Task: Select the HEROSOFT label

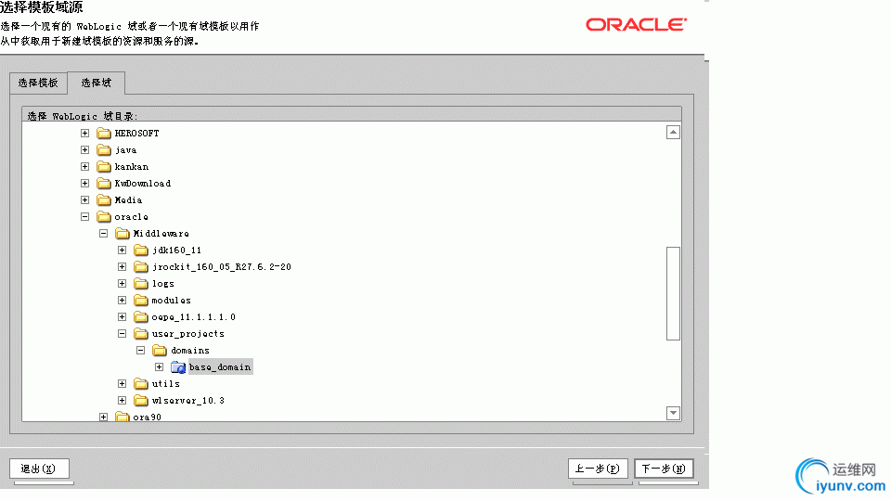Action: point(137,134)
